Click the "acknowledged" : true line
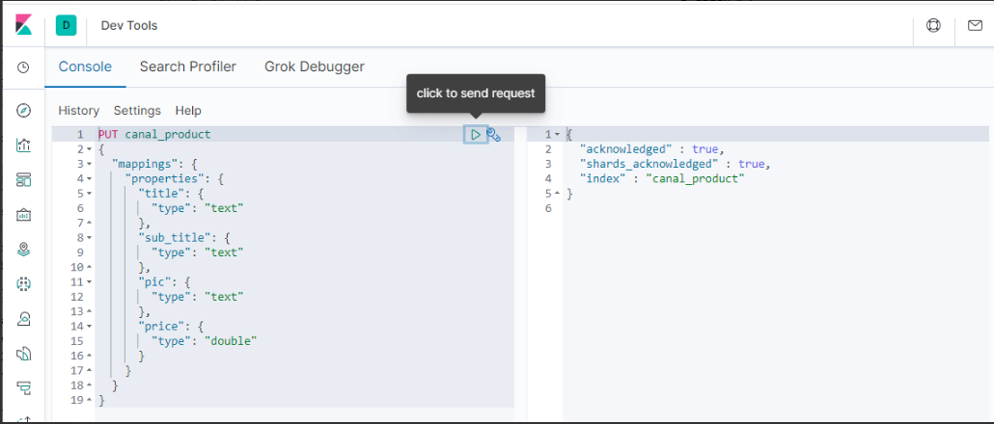Image resolution: width=994 pixels, height=424 pixels. click(652, 149)
